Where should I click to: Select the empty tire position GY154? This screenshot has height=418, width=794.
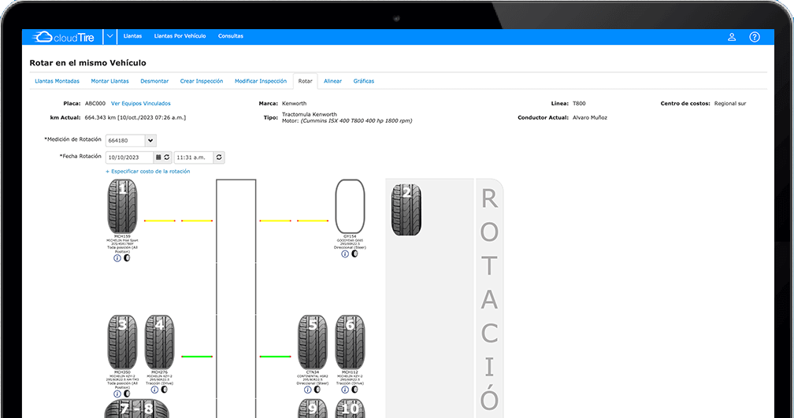click(350, 207)
